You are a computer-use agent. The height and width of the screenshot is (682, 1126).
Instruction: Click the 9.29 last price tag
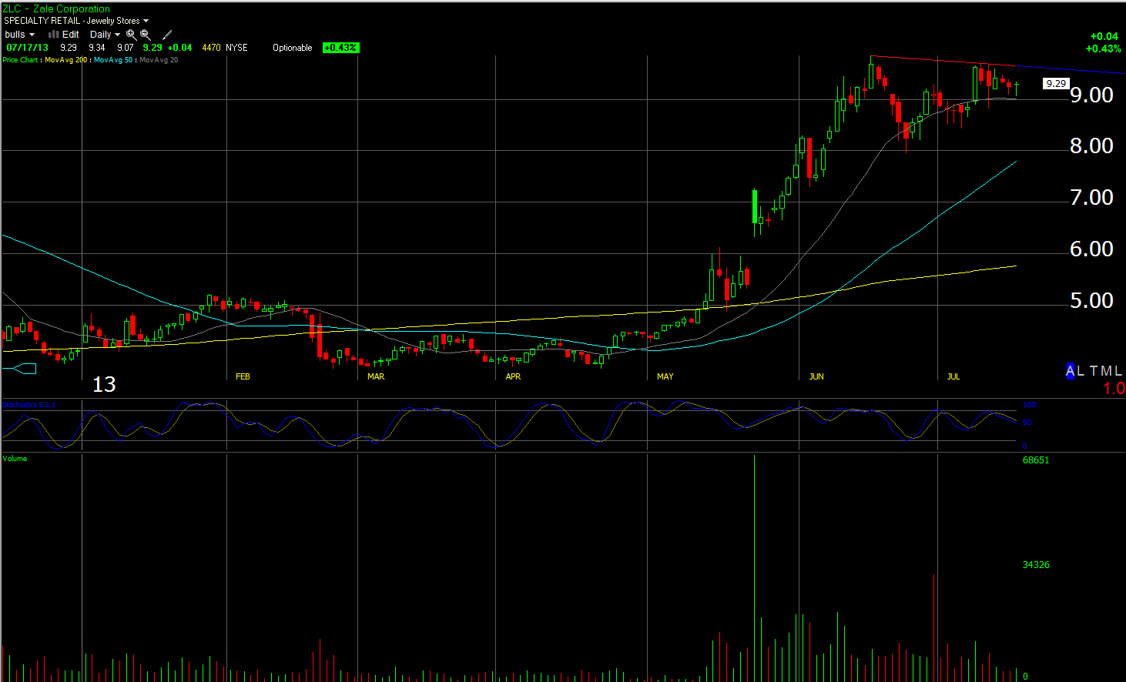coord(1056,84)
